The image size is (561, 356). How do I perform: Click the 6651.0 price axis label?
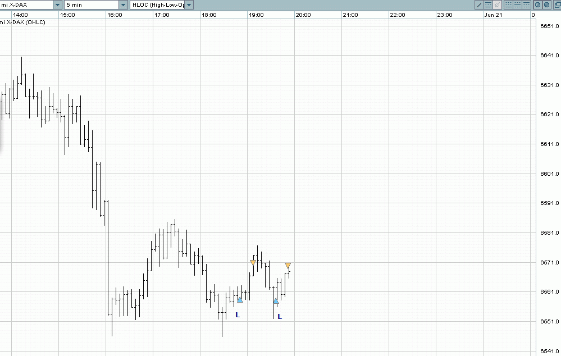click(549, 26)
